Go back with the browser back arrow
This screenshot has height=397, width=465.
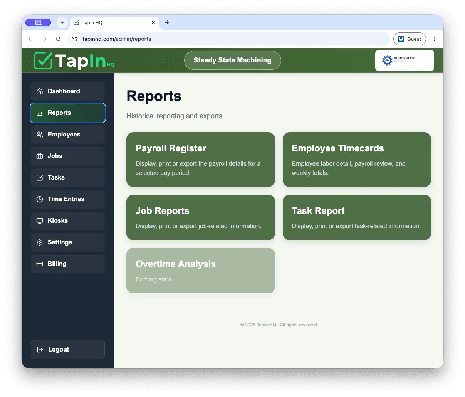(30, 39)
